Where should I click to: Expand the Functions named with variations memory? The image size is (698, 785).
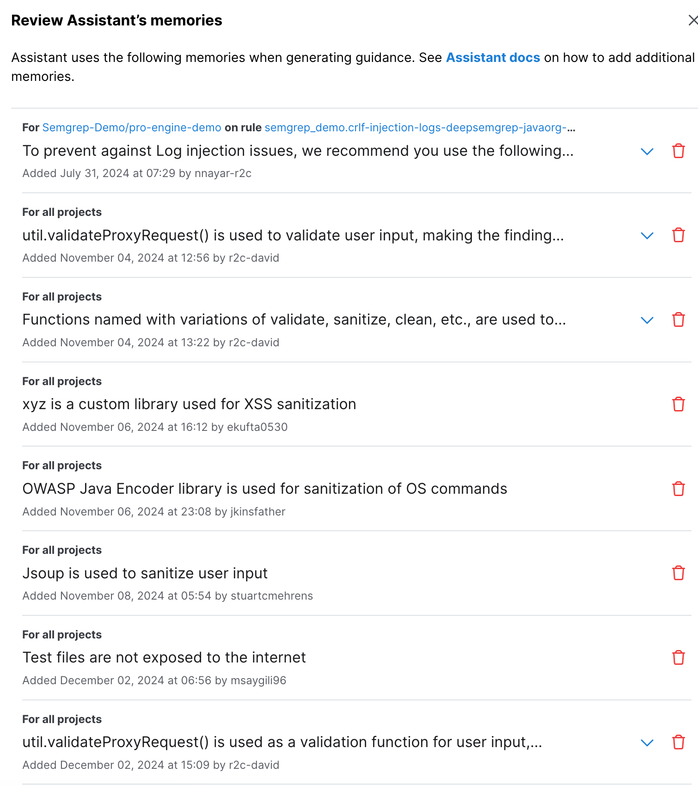tap(647, 320)
